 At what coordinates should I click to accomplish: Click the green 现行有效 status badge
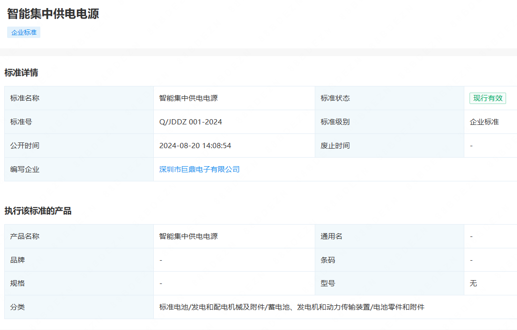point(488,98)
